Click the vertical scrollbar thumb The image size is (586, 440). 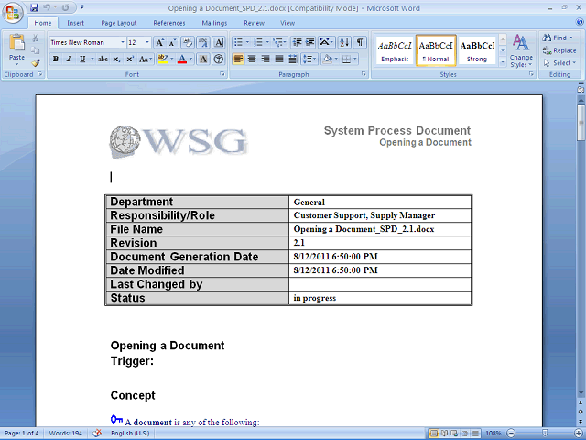[581, 124]
